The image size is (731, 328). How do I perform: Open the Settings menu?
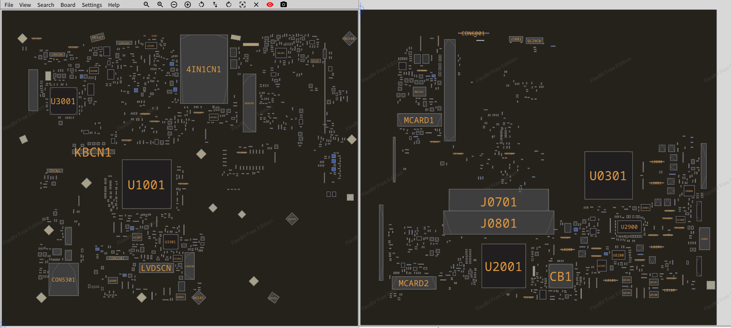point(92,5)
